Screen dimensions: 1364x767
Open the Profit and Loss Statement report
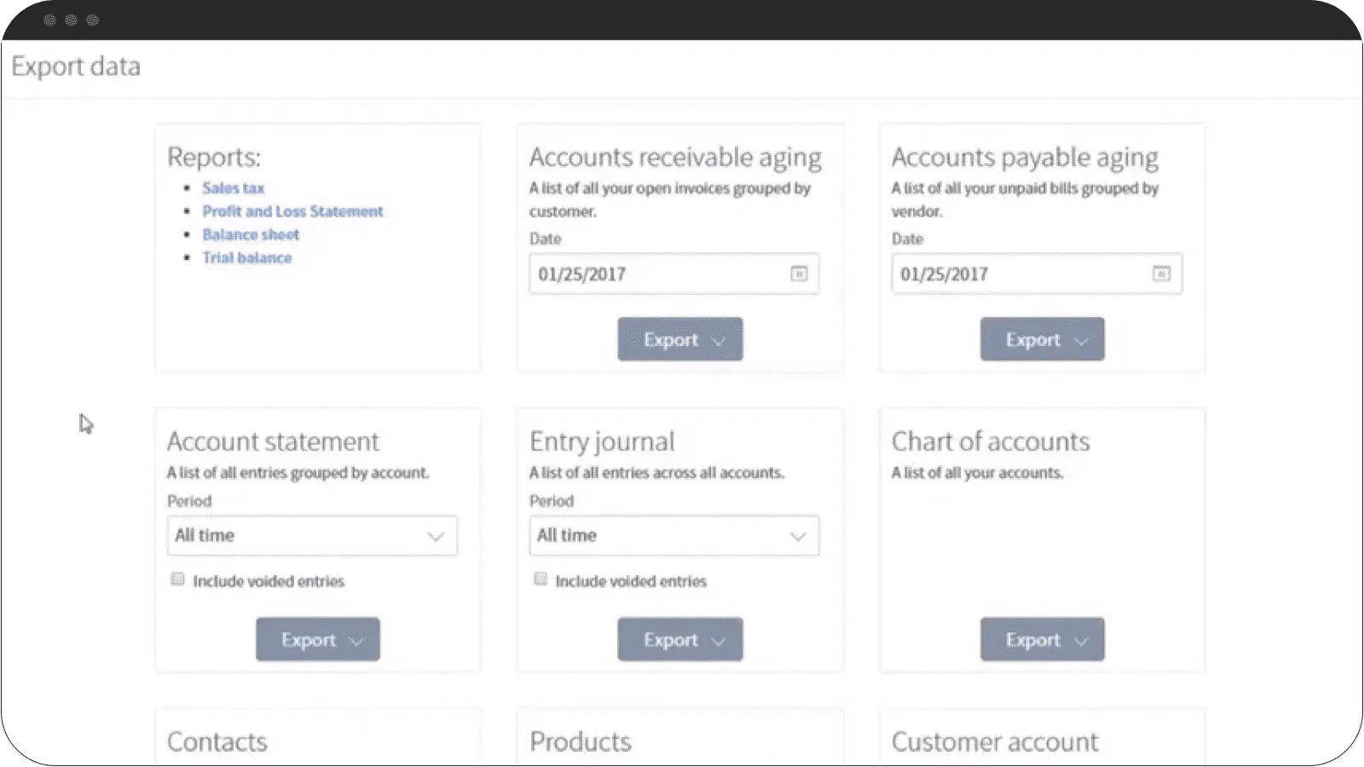[292, 211]
